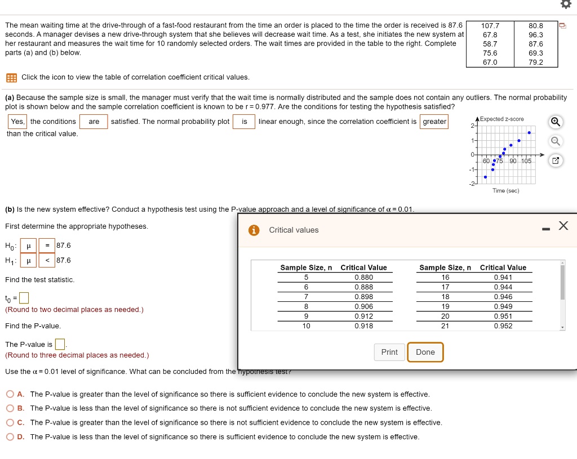Open the correlation critical values table icon
This screenshot has height=459, width=577.
pos(11,78)
